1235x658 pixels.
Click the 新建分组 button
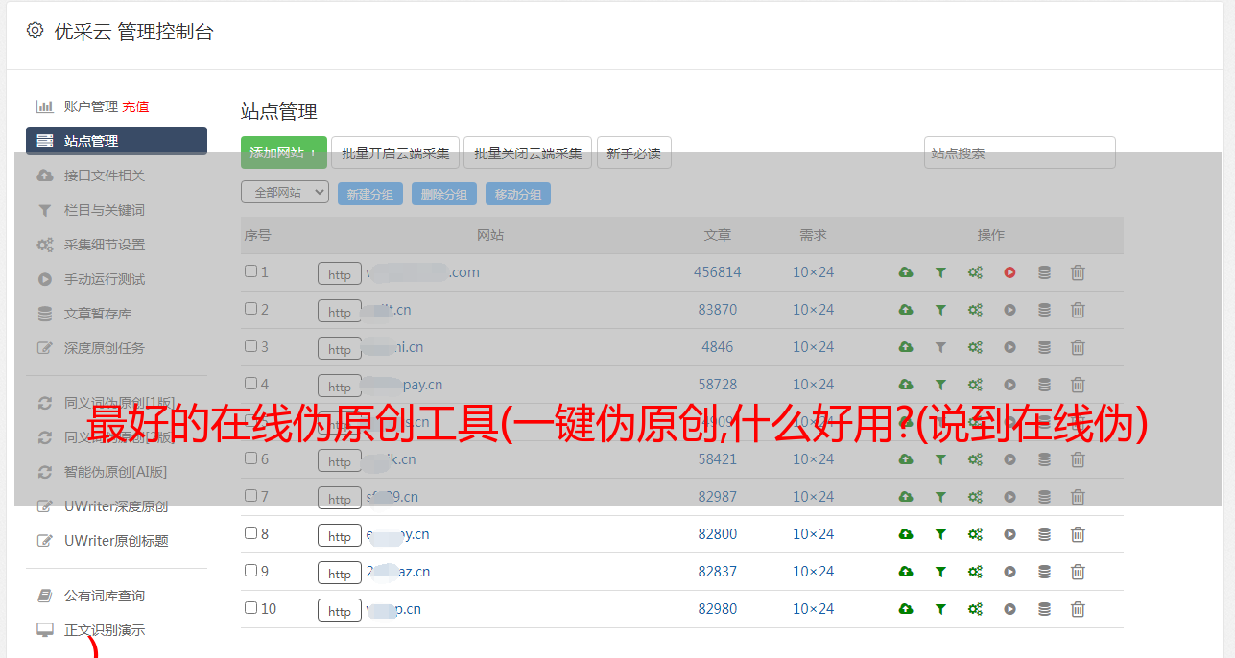pos(369,194)
